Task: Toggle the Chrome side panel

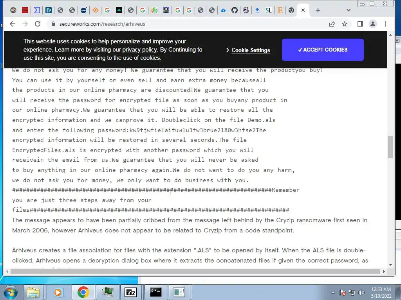Action: pos(360,24)
